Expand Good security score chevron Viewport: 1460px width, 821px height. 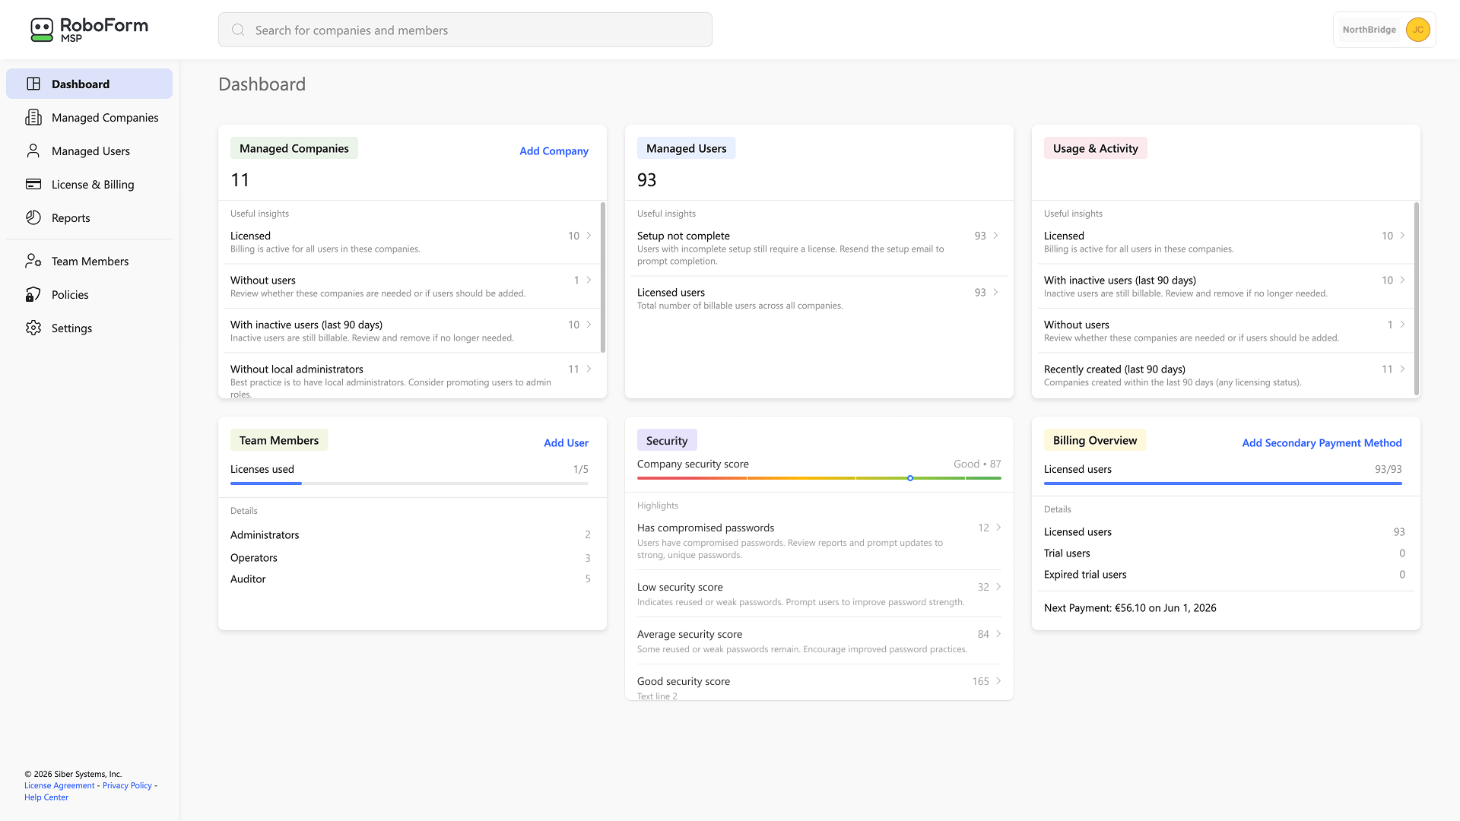pyautogui.click(x=998, y=680)
